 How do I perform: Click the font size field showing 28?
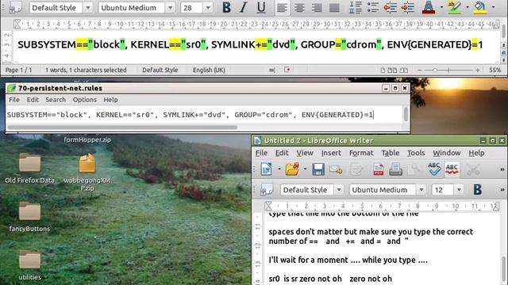point(192,7)
